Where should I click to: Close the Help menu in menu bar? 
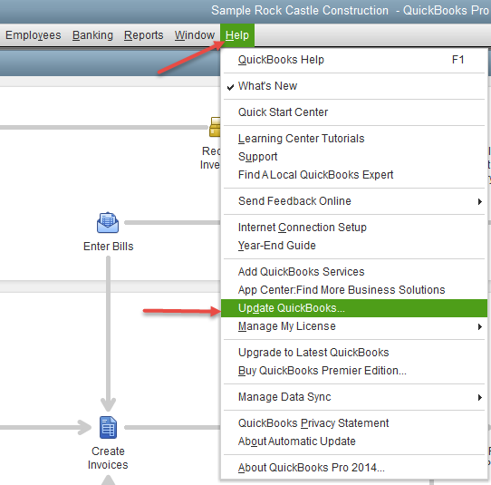(x=237, y=35)
